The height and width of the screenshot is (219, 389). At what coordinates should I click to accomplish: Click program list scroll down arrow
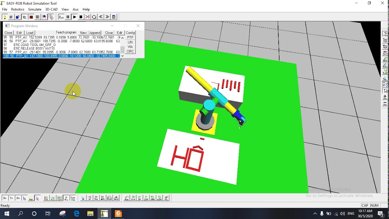(x=122, y=56)
